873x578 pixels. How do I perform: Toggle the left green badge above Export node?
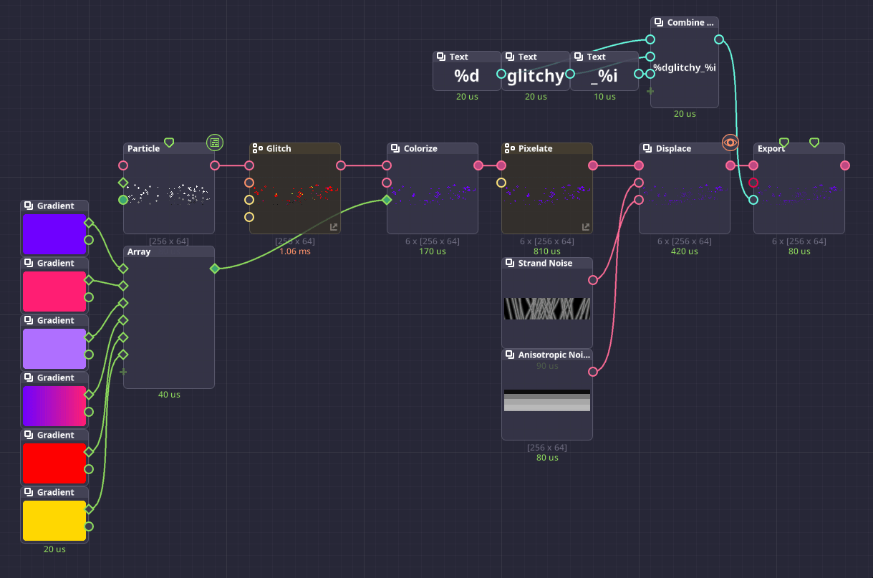tap(783, 143)
